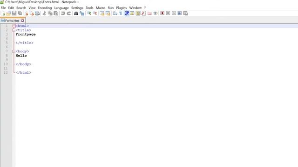
Task: Click the Open file folder icon
Action: [8, 13]
